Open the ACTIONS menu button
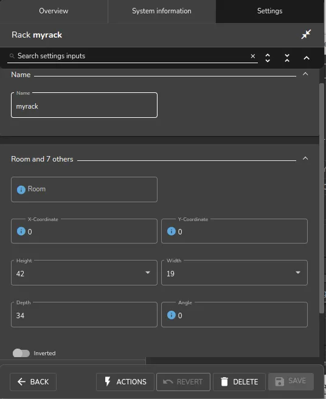326x399 pixels. pyautogui.click(x=125, y=382)
